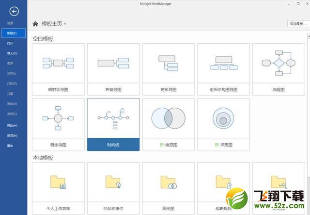
Task: Open the 打开 sidebar entry
Action: click(x=10, y=43)
